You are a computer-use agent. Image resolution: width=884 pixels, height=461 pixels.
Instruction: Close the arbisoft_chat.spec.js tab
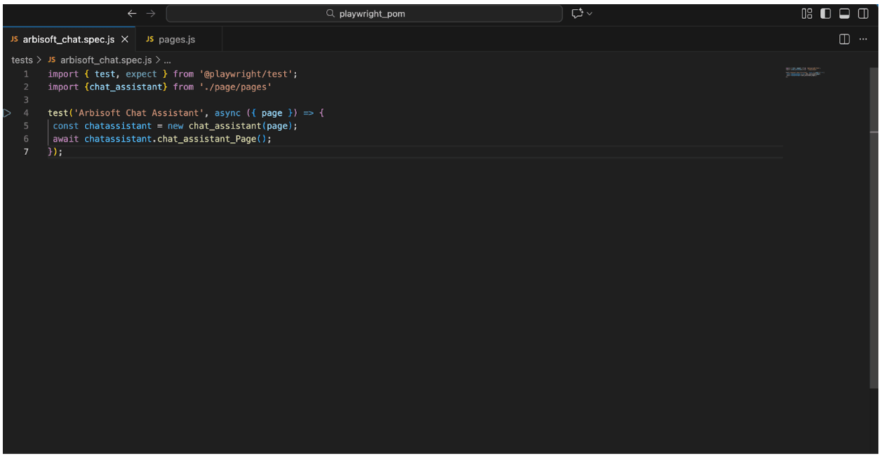tap(124, 39)
